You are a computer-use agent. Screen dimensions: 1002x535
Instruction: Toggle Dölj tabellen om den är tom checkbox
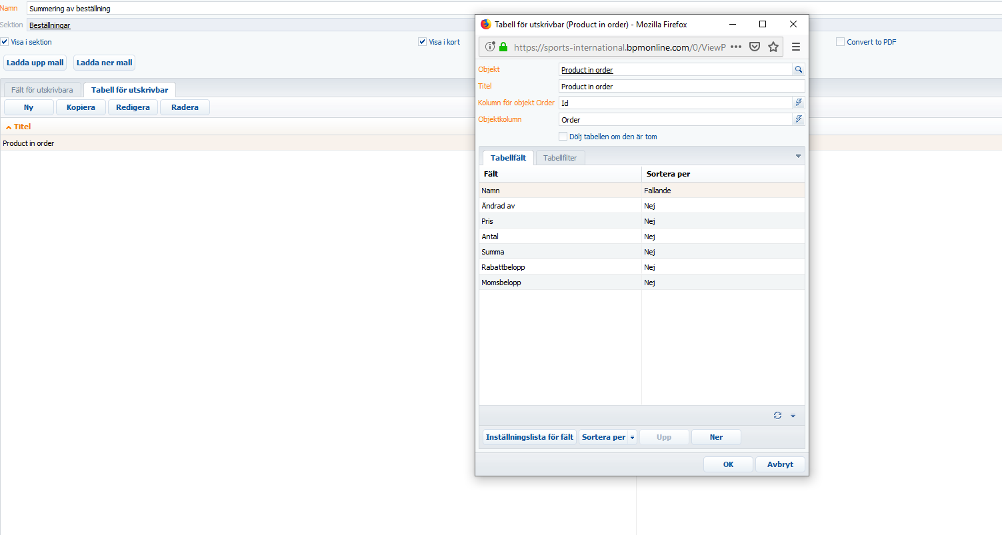563,137
